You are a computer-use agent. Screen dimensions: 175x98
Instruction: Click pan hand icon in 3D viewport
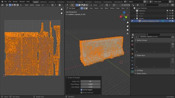coord(127,26)
